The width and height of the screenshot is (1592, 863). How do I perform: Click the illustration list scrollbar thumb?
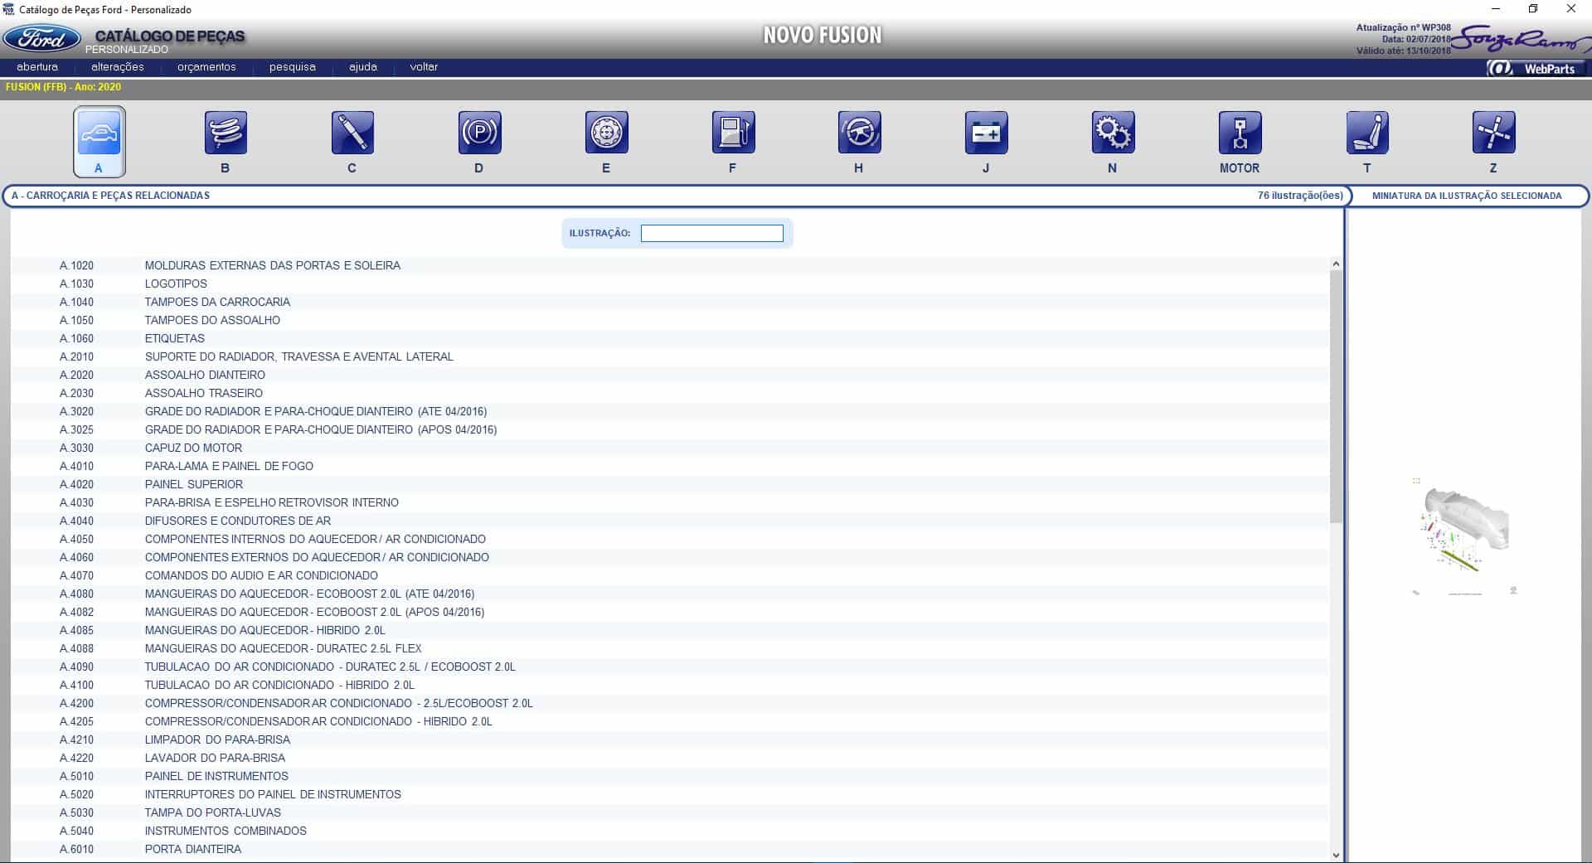tap(1335, 396)
